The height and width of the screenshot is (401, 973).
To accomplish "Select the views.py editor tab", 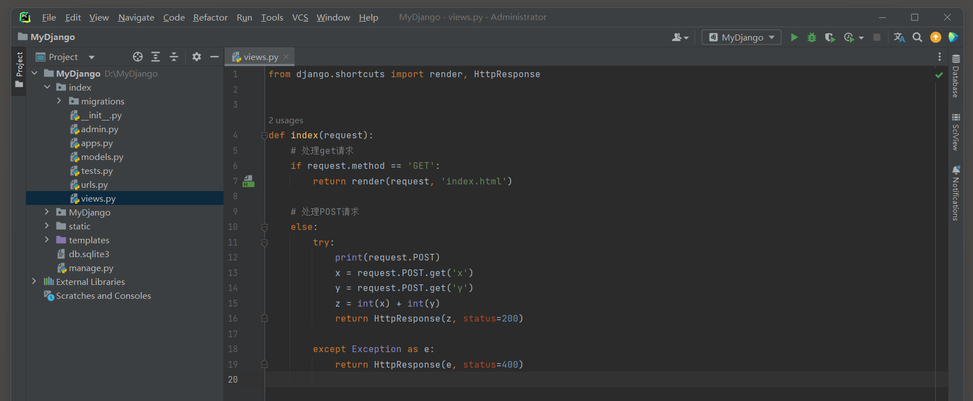I will pyautogui.click(x=260, y=57).
